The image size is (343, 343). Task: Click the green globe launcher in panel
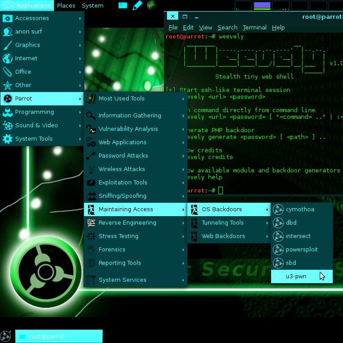tap(151, 5)
